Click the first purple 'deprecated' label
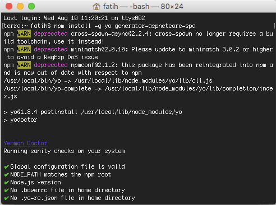 50,34
